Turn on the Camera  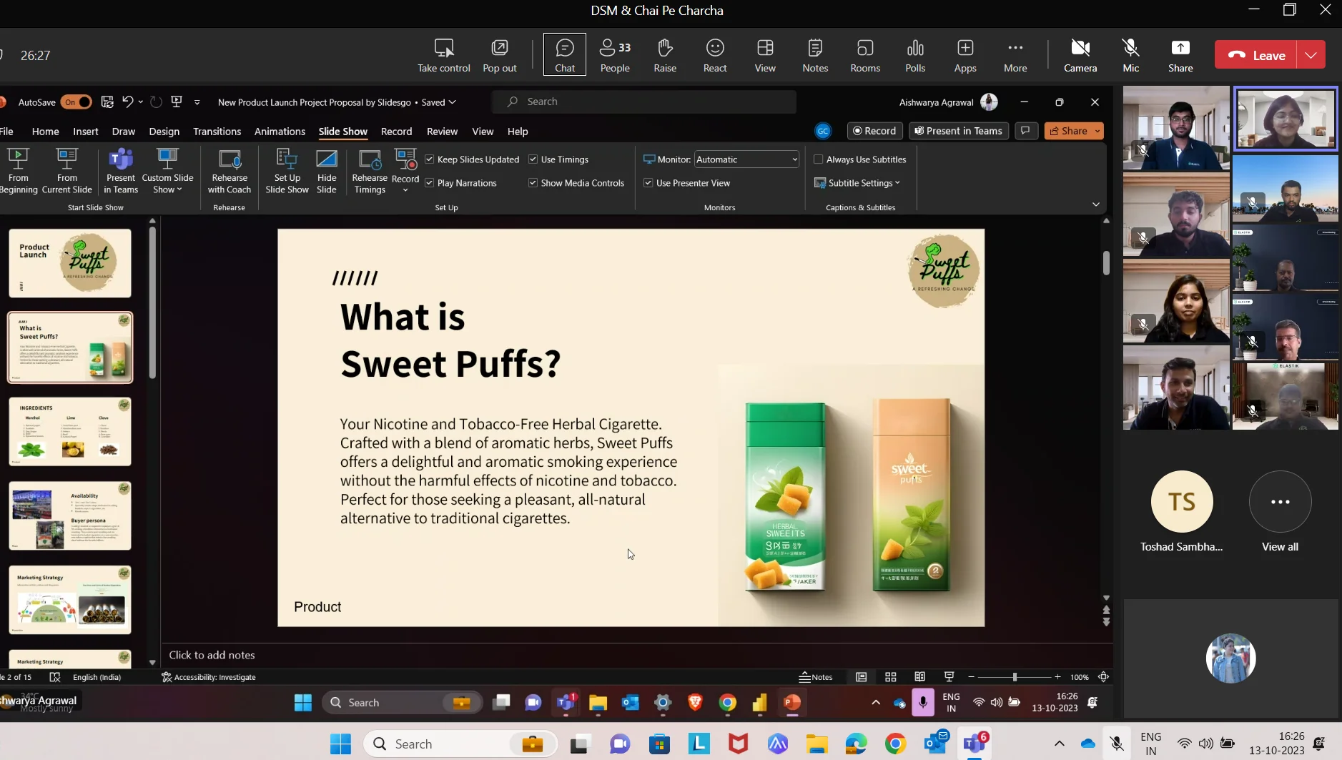coord(1080,55)
